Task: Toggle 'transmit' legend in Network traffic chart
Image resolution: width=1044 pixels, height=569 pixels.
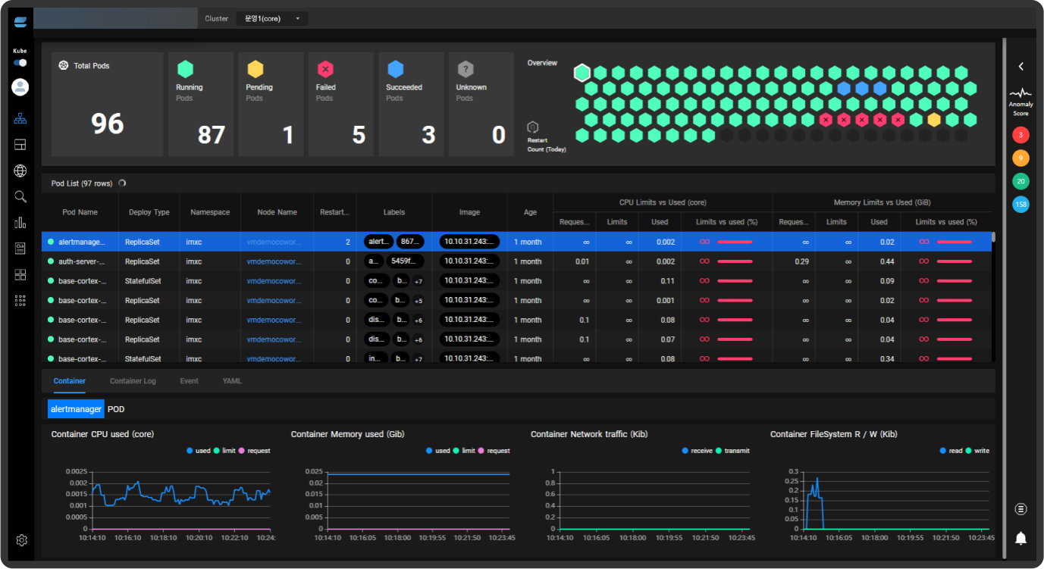Action: (x=732, y=451)
